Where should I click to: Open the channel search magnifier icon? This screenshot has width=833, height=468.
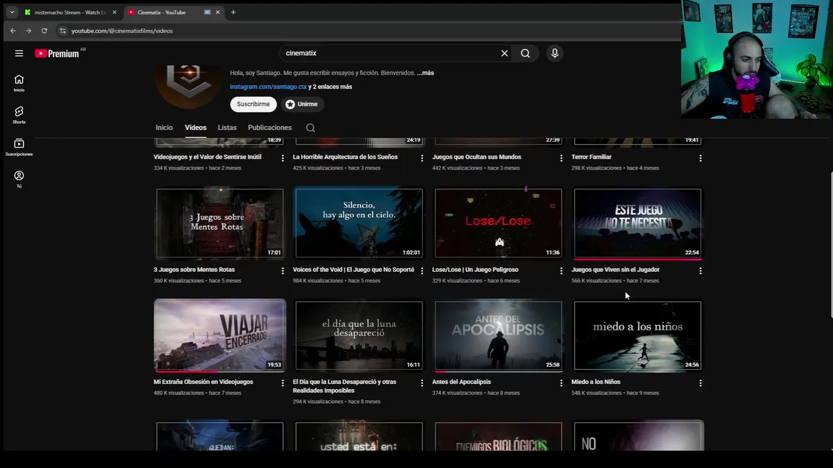click(310, 128)
